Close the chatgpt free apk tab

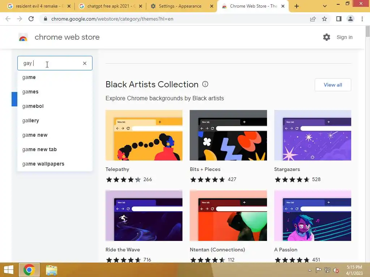(141, 6)
